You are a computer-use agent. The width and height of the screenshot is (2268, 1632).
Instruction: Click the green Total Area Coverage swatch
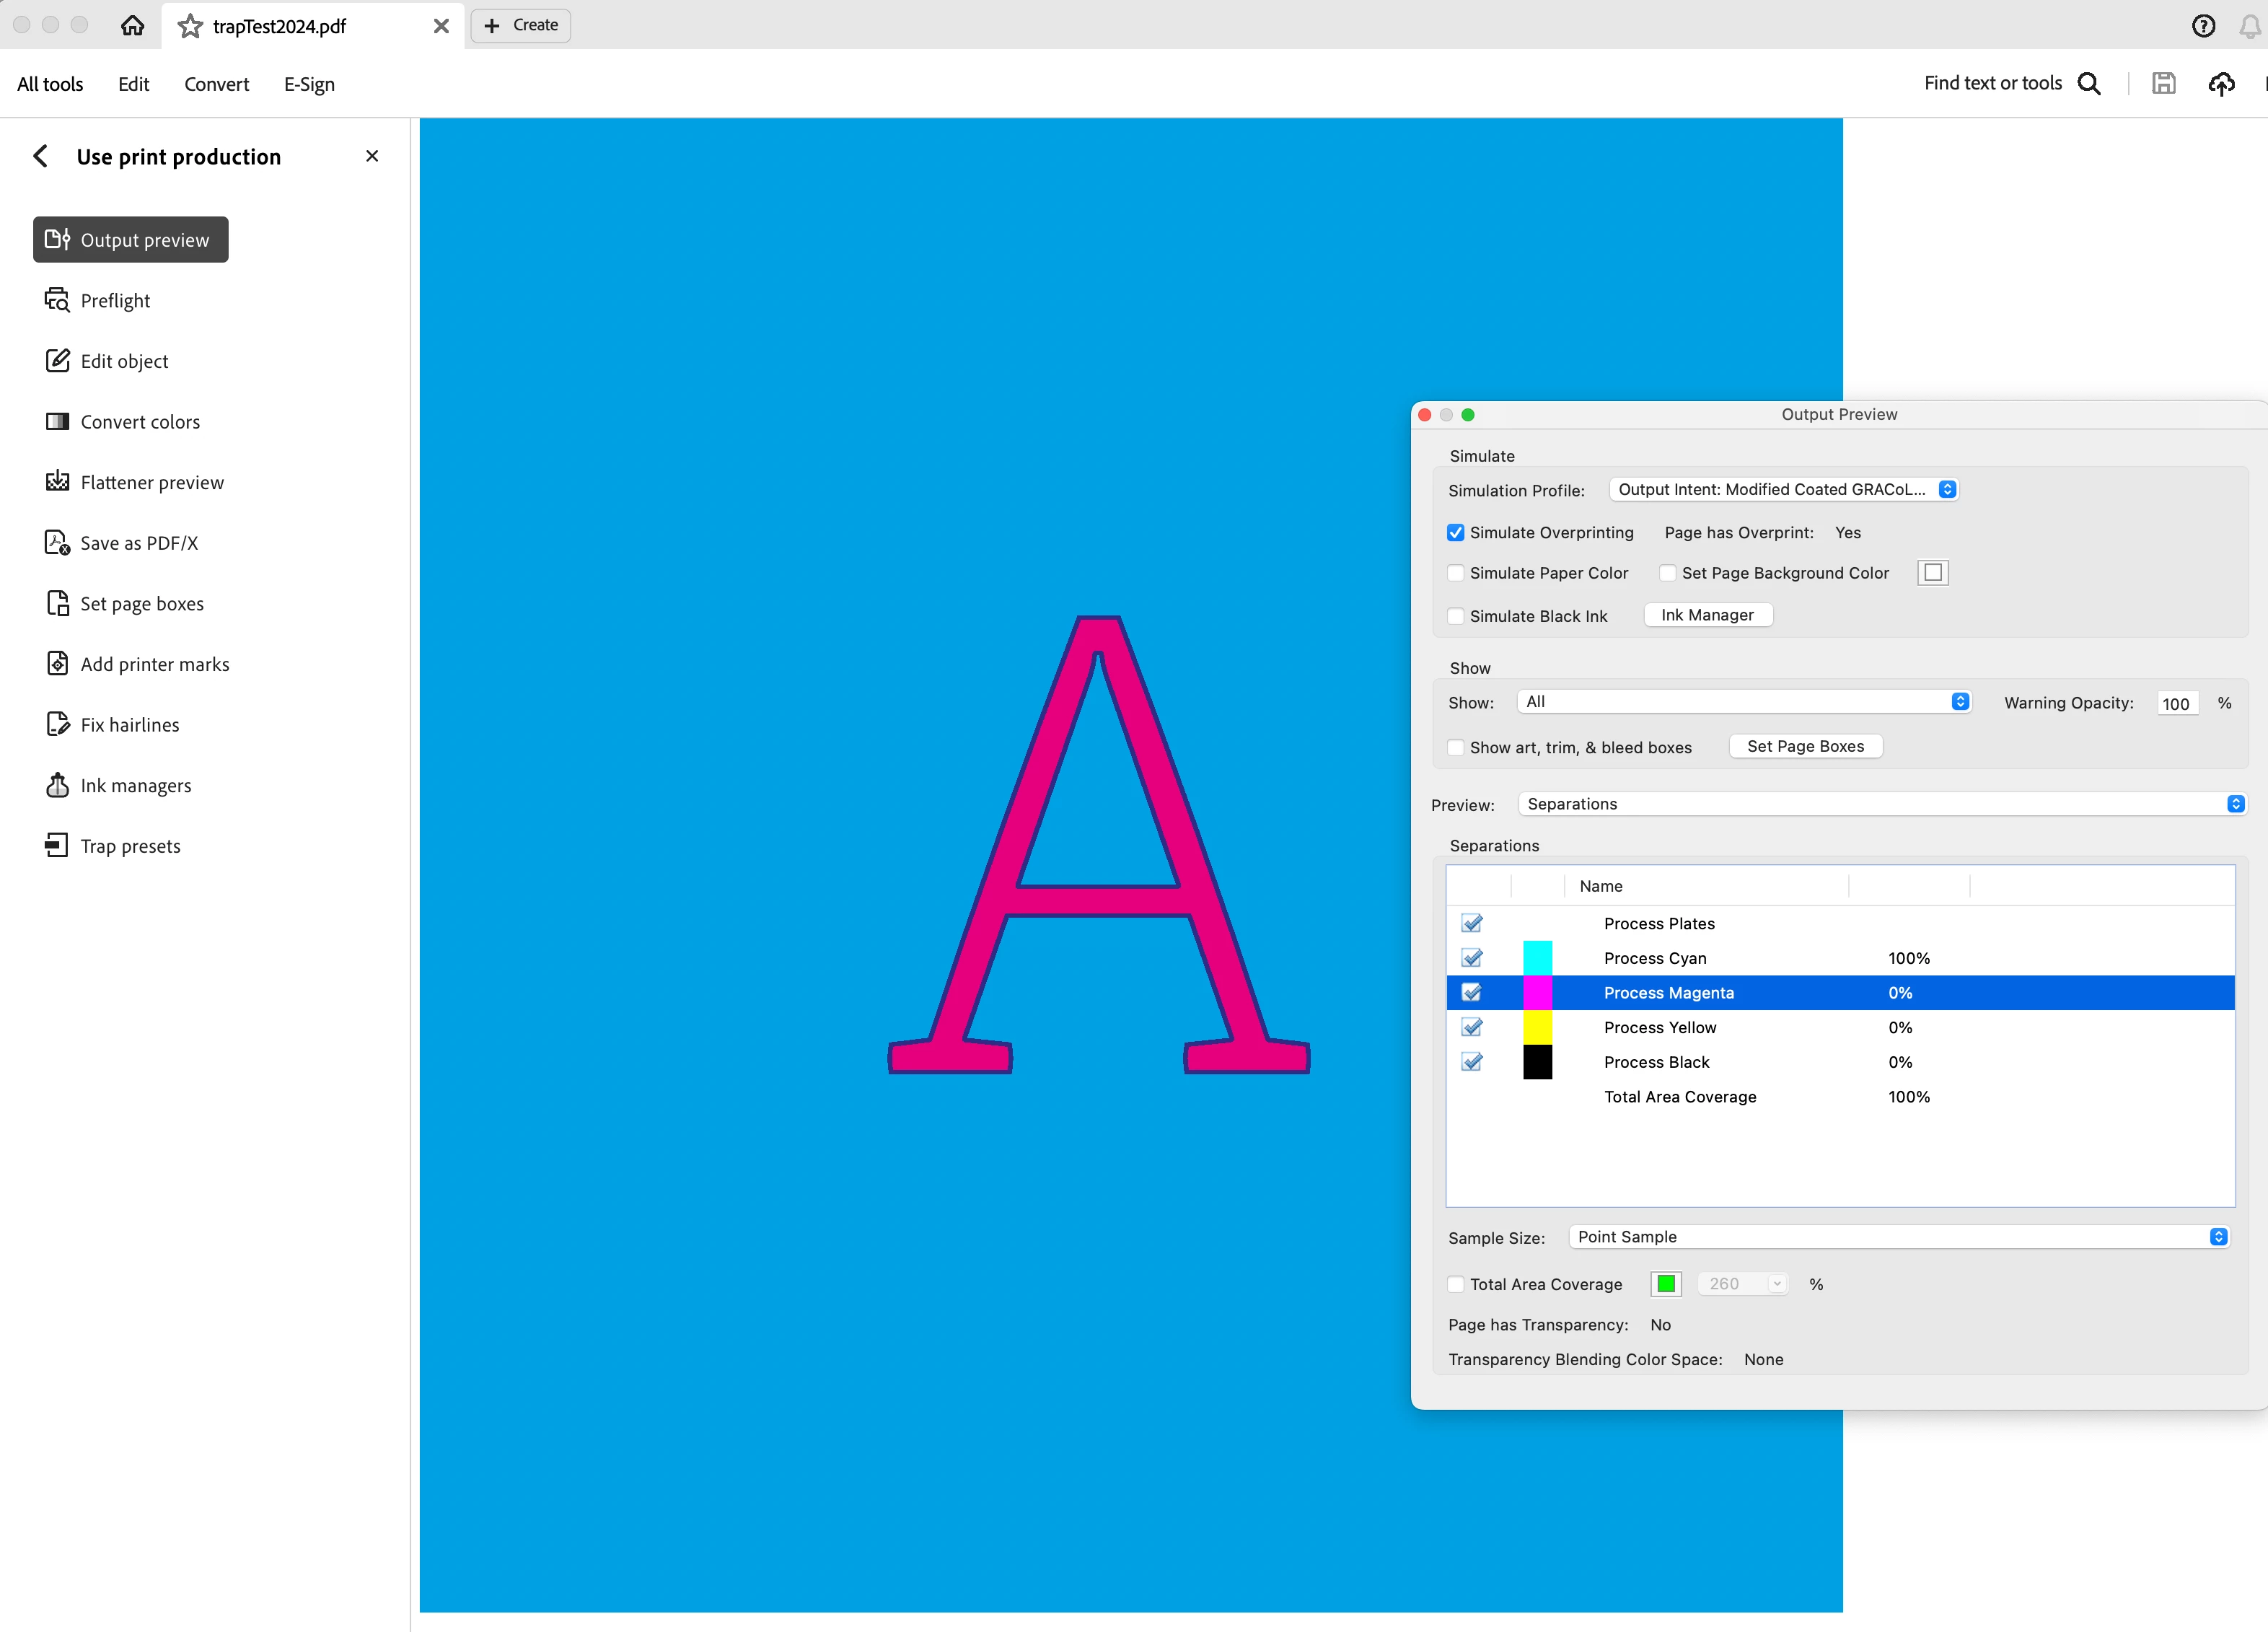(x=1665, y=1285)
